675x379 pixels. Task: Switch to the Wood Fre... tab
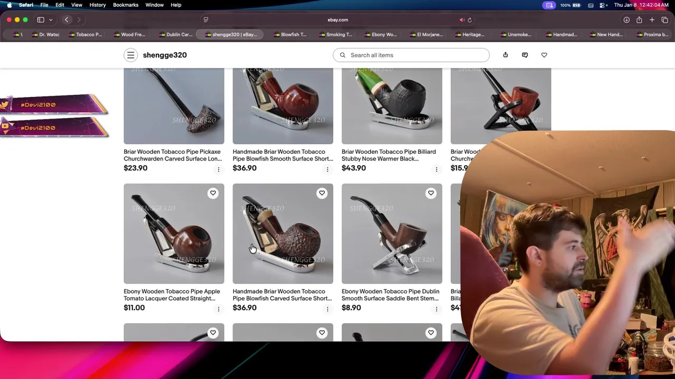coord(129,35)
